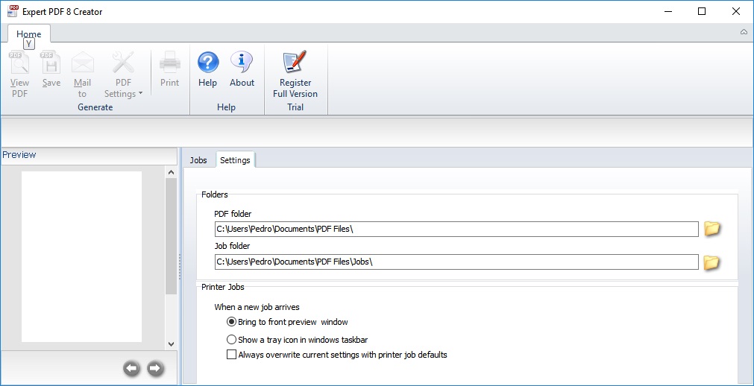
Task: Switch to the Jobs tab
Action: 198,160
